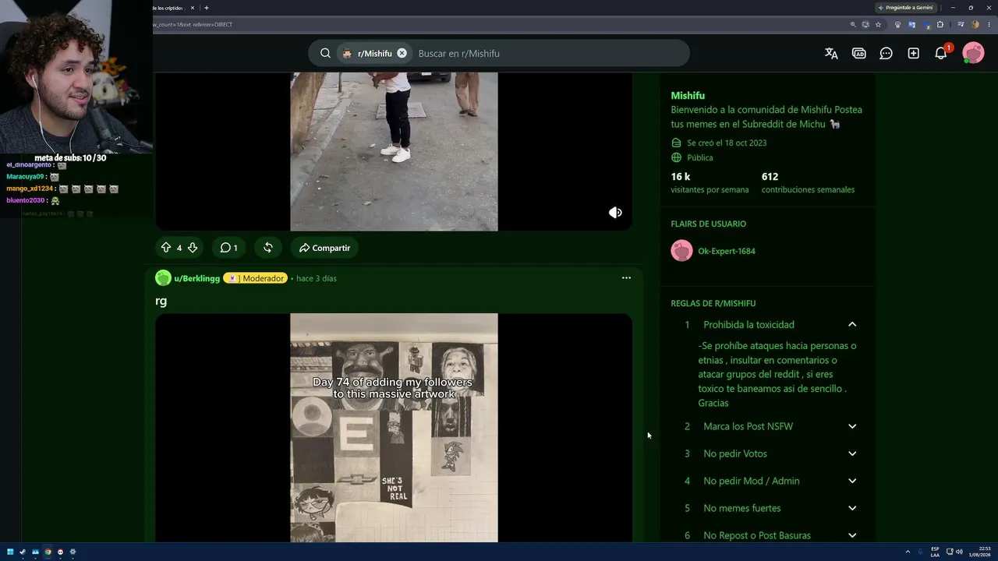Create a new Reddit post
The width and height of the screenshot is (998, 561).
913,53
